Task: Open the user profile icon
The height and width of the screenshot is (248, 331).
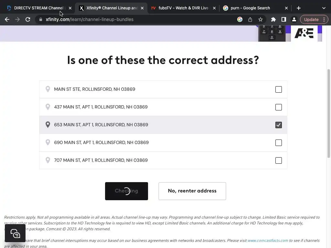Action: coord(294,19)
